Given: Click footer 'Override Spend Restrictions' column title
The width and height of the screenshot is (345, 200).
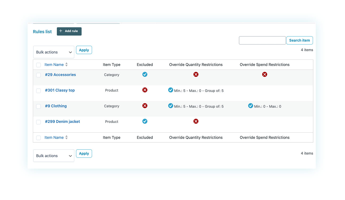Looking at the screenshot, I should coord(265,137).
